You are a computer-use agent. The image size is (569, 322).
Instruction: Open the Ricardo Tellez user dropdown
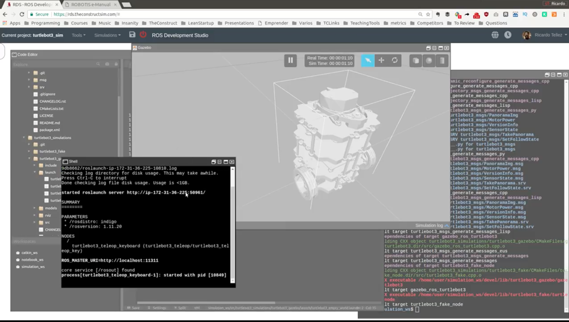[x=550, y=35]
